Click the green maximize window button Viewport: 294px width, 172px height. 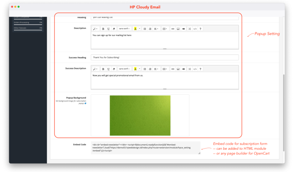[x=18, y=7]
